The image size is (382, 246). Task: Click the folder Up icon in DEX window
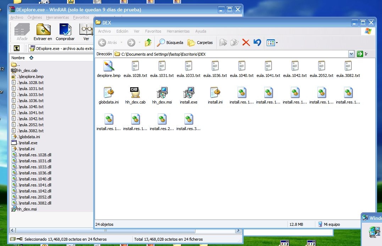coord(148,43)
